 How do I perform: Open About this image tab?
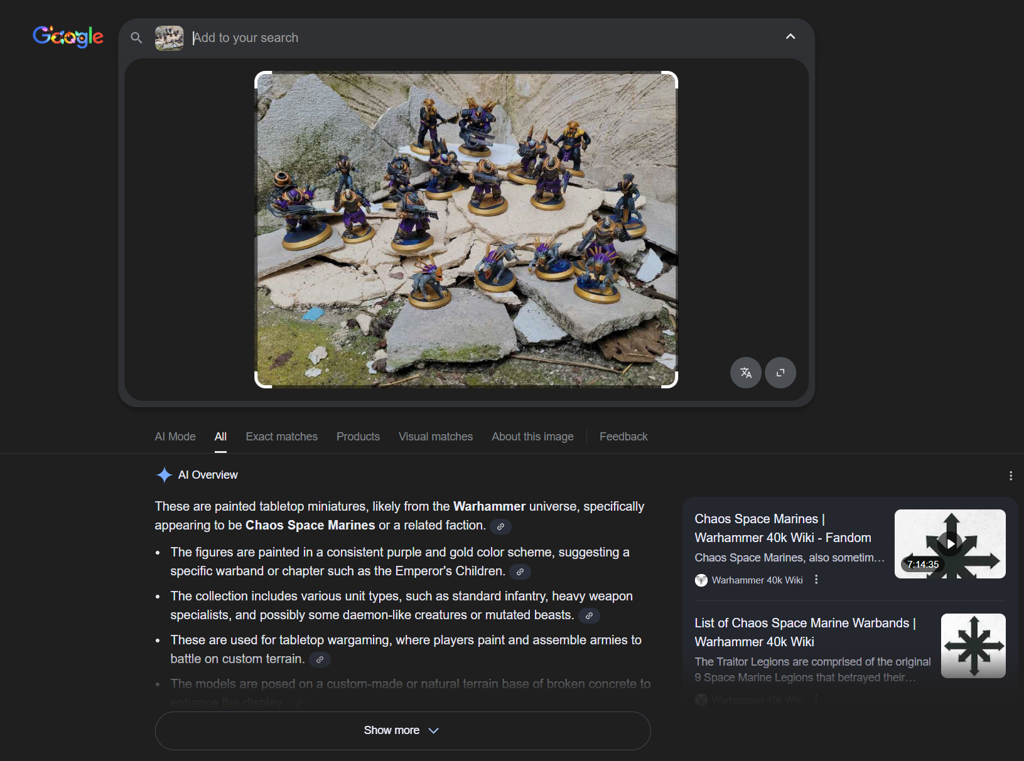click(532, 437)
